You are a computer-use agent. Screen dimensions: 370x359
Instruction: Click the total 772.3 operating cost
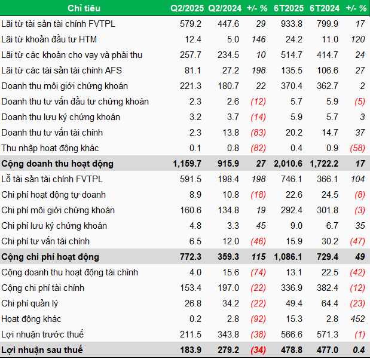[x=191, y=257]
